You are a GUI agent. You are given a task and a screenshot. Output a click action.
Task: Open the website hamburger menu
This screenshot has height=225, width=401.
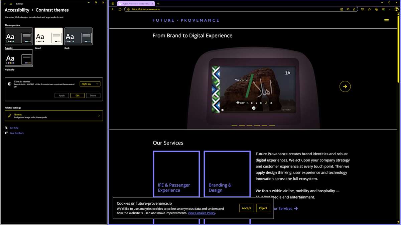pos(386,20)
